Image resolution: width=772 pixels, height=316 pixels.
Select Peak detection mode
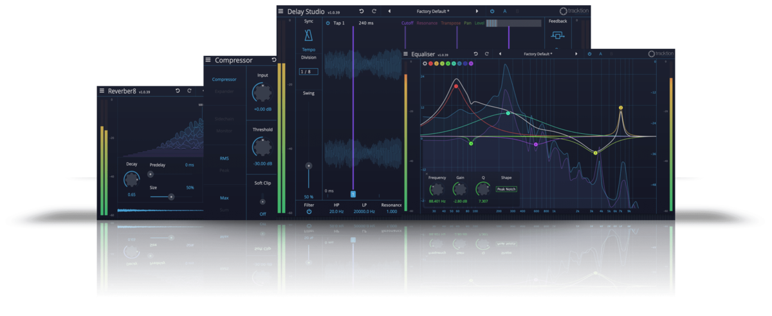[x=225, y=170]
